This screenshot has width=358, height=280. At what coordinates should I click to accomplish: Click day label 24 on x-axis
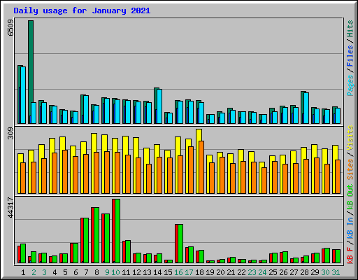pyautogui.click(x=262, y=272)
